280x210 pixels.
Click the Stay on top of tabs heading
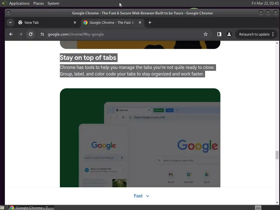pos(88,58)
